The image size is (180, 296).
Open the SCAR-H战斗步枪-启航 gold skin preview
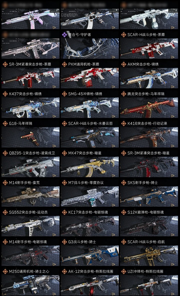(149, 256)
